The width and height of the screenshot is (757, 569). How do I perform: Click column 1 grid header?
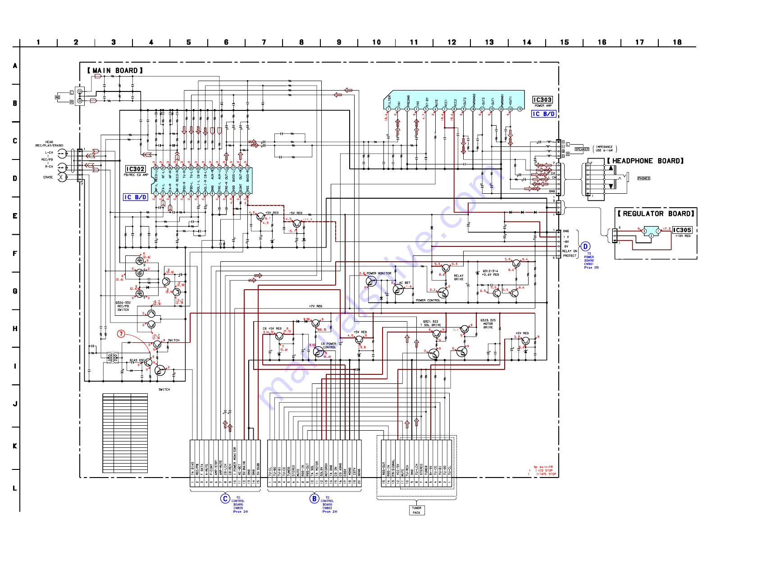(38, 42)
